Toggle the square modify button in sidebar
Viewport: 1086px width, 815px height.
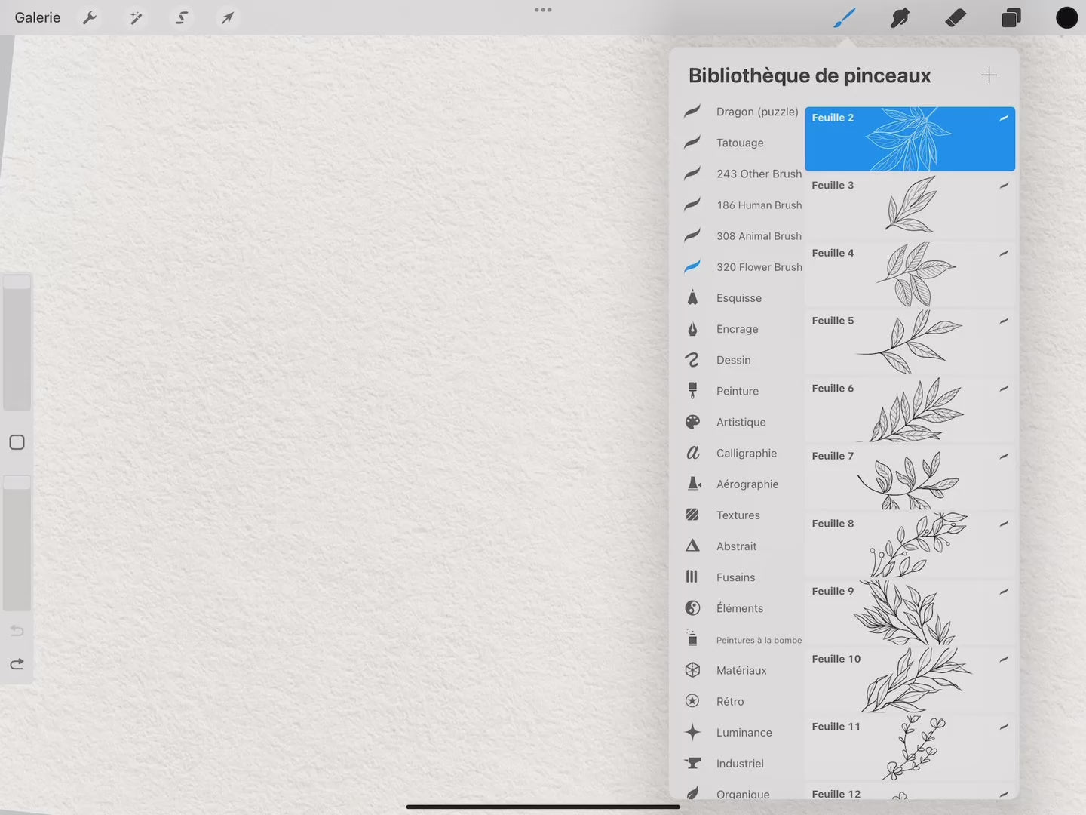point(17,442)
